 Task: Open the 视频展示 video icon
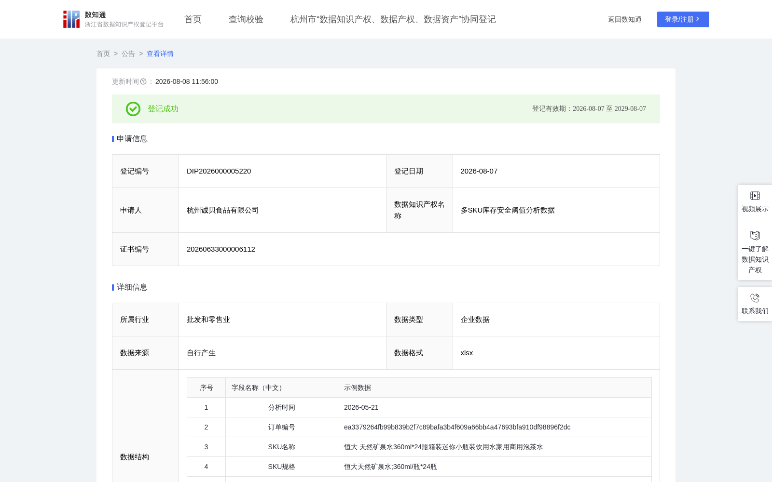[x=755, y=196]
